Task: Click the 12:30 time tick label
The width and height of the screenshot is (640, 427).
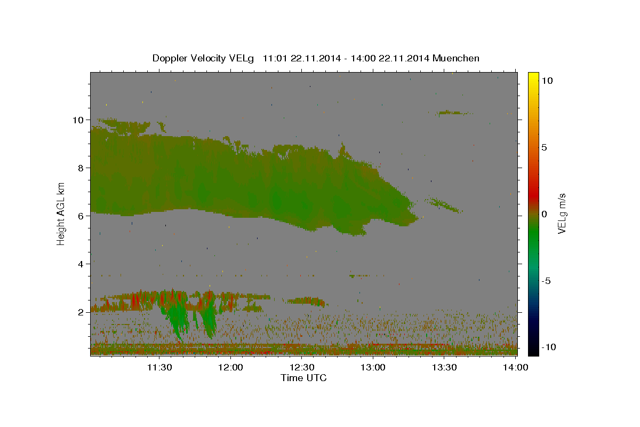Action: pos(302,367)
